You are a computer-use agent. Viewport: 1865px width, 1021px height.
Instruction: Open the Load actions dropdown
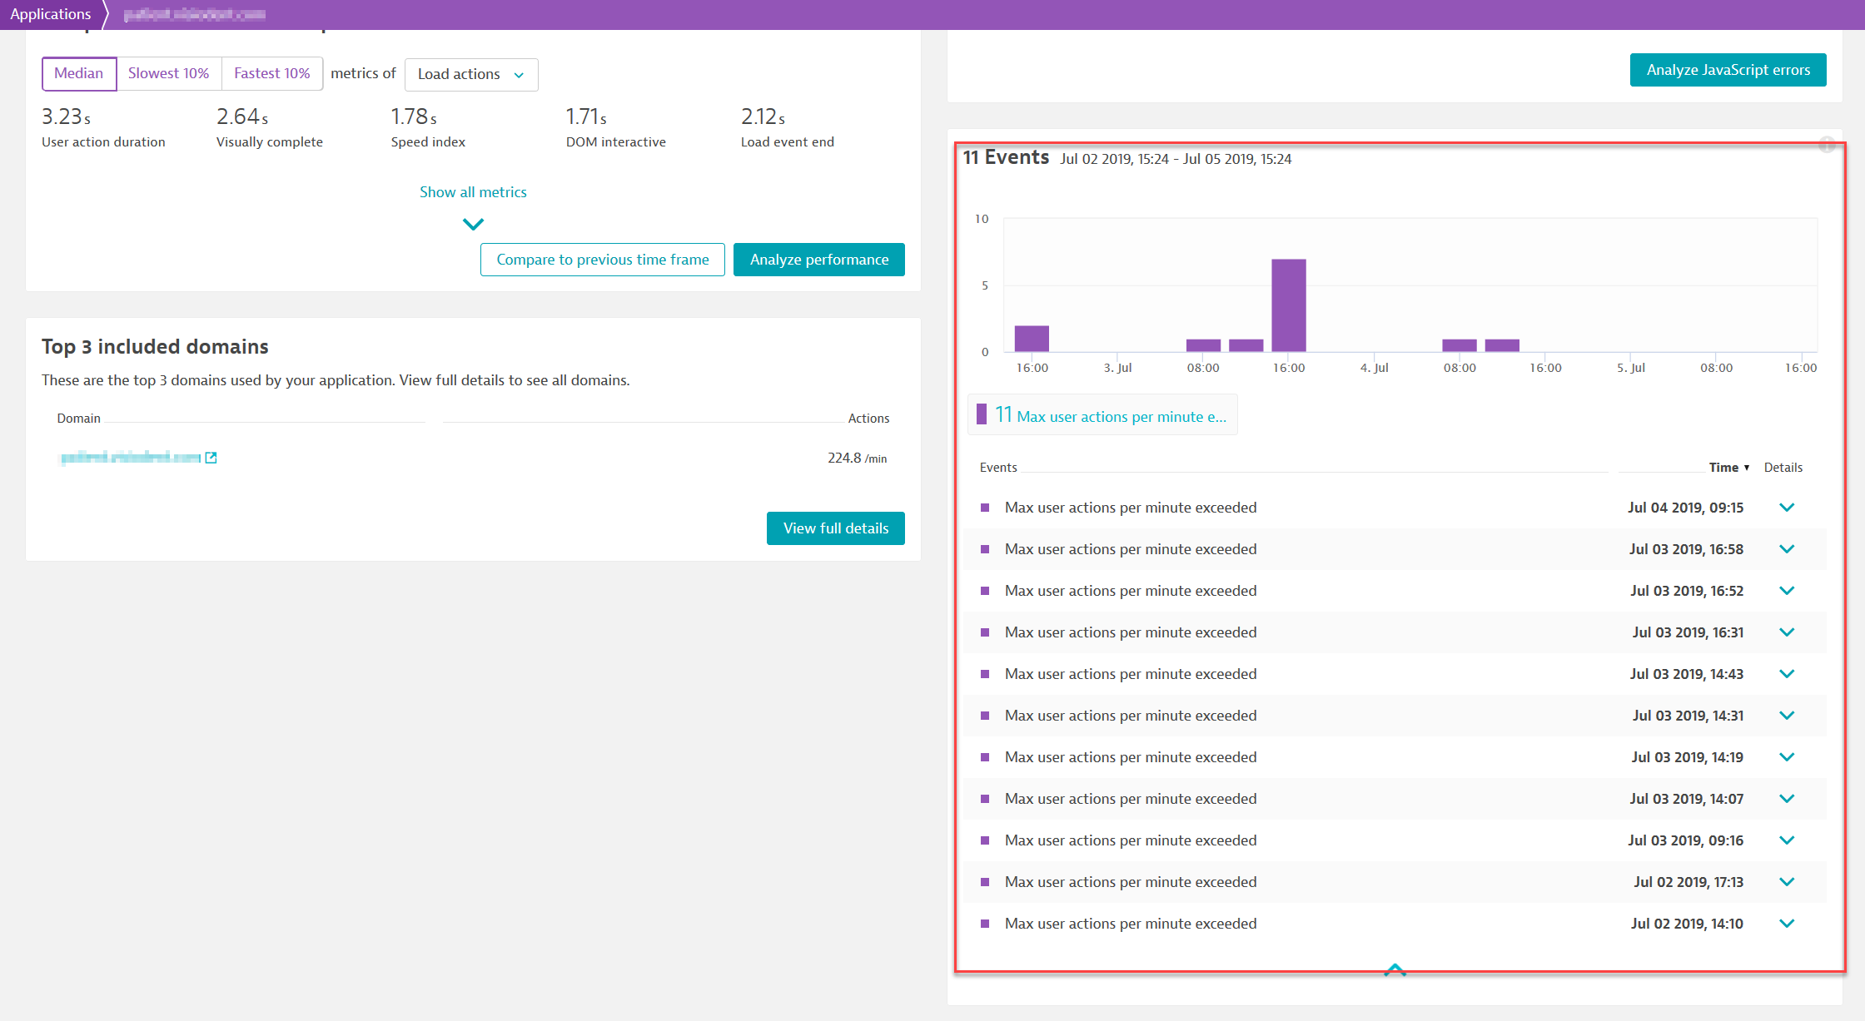coord(471,74)
